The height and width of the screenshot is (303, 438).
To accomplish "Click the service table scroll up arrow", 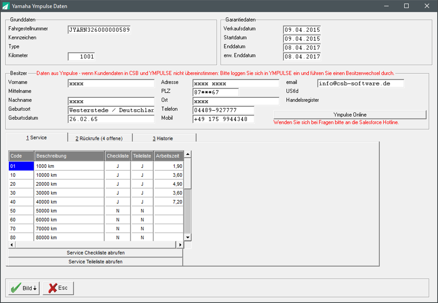I will [188, 154].
